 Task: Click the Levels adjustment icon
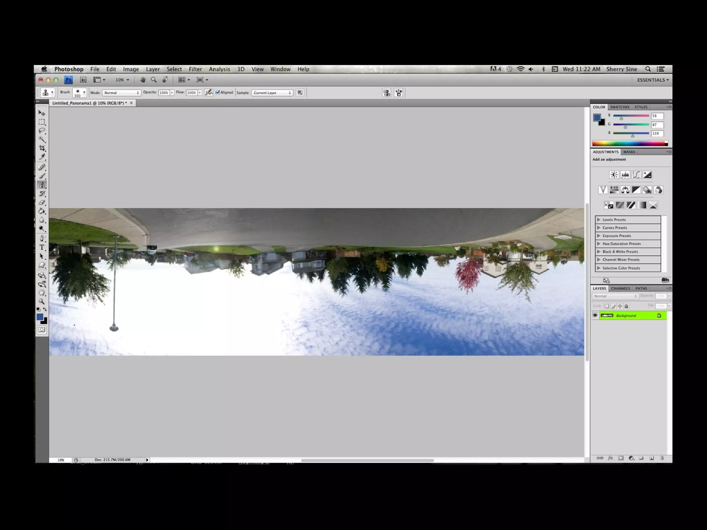(625, 175)
